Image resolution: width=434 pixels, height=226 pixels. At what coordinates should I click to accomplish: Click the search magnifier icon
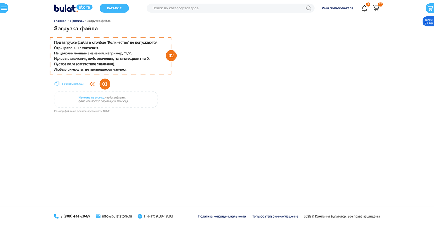pyautogui.click(x=308, y=8)
